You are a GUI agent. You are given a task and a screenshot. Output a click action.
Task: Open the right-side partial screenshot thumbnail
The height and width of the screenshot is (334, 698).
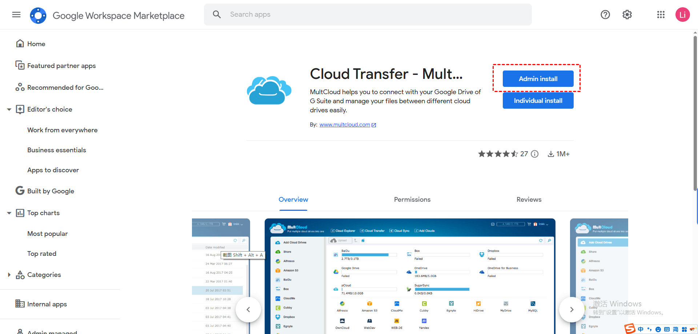599,276
